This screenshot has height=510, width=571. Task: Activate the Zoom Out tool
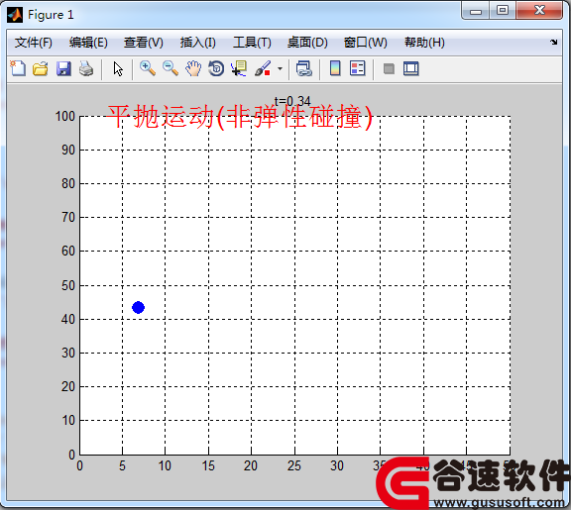171,68
